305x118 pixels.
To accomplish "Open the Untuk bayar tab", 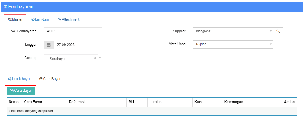I will click(x=19, y=79).
